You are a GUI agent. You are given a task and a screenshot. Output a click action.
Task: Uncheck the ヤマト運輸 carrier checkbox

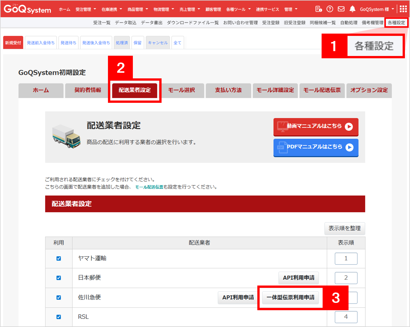coord(59,259)
